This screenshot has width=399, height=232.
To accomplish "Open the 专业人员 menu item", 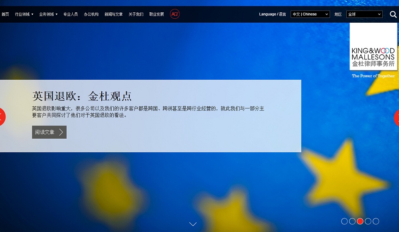I will click(x=71, y=14).
